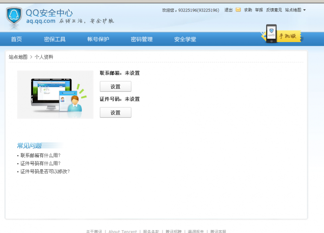This screenshot has width=324, height=233.
Task: Open FAQ 联系邮箱有什么用?
Action: (x=40, y=155)
